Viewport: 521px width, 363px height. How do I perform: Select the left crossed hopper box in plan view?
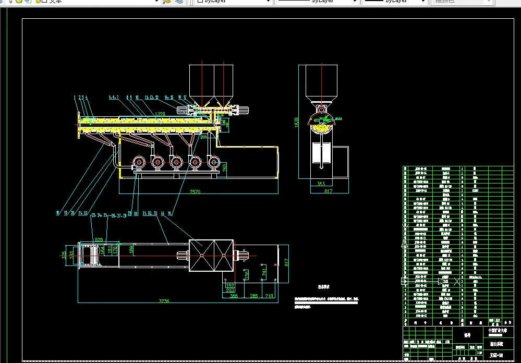coord(202,255)
